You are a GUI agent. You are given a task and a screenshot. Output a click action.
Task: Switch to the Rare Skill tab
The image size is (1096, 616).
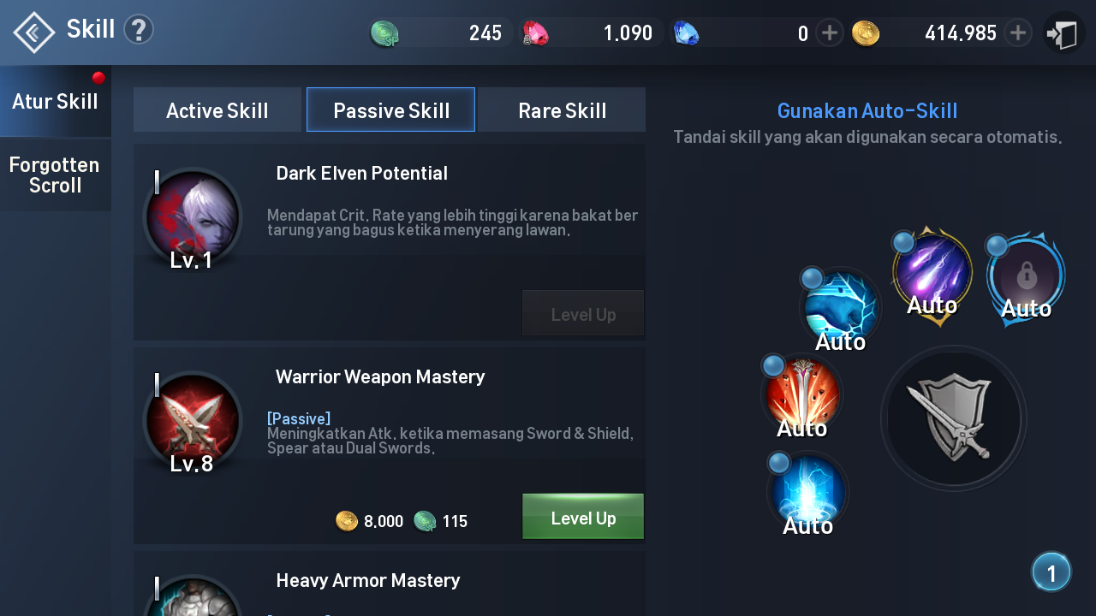[x=562, y=110]
